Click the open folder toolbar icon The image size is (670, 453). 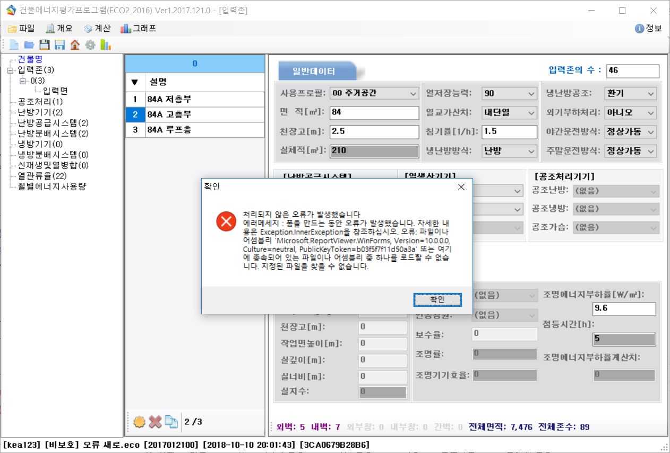(29, 45)
